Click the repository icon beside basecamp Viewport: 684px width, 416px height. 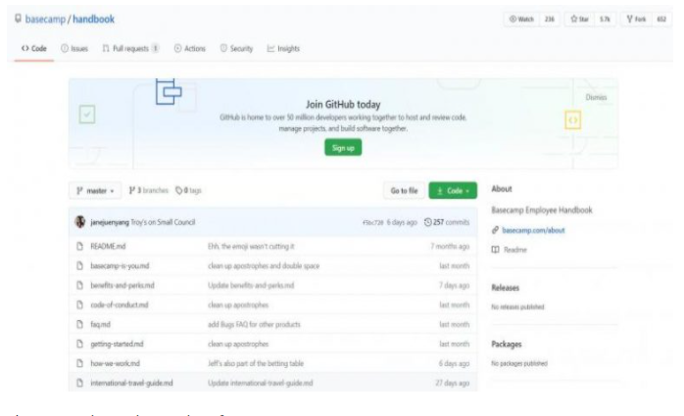(18, 19)
